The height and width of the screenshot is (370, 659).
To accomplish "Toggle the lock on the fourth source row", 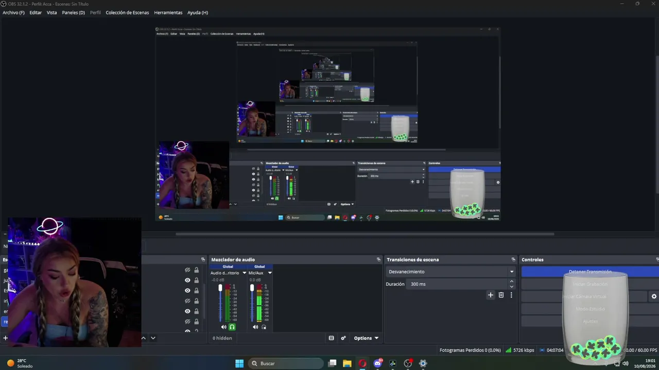I will point(196,301).
